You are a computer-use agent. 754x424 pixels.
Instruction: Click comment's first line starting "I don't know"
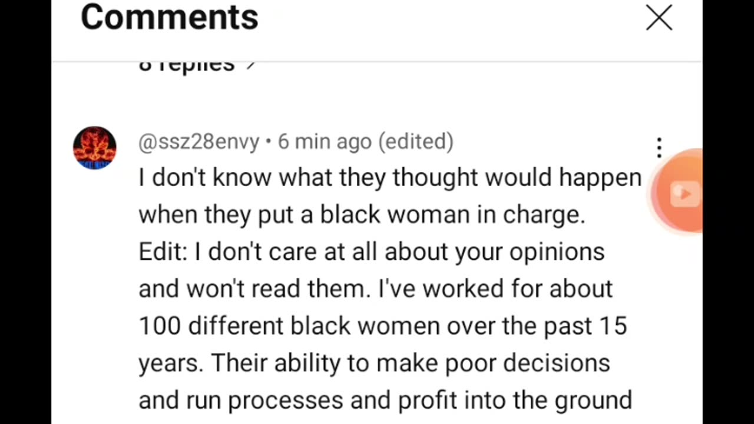point(389,177)
